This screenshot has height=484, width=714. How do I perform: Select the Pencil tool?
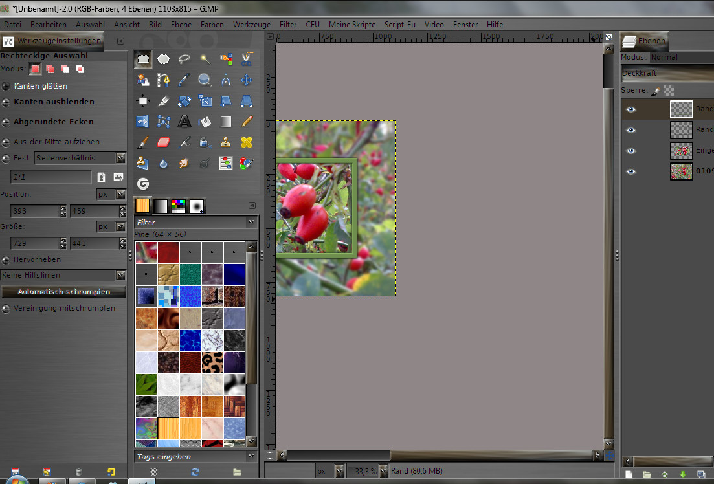[x=247, y=121]
